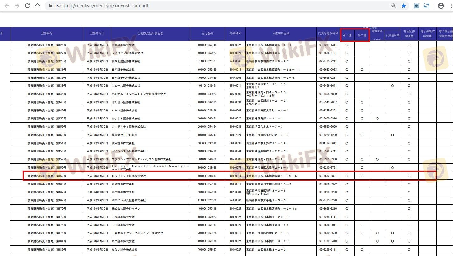453x256 pixels.
Task: Open the user profile avatar
Action: (x=441, y=6)
